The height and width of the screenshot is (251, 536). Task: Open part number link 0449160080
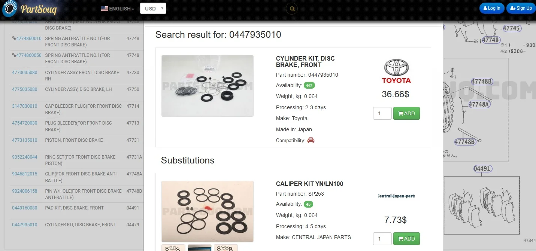(25, 208)
